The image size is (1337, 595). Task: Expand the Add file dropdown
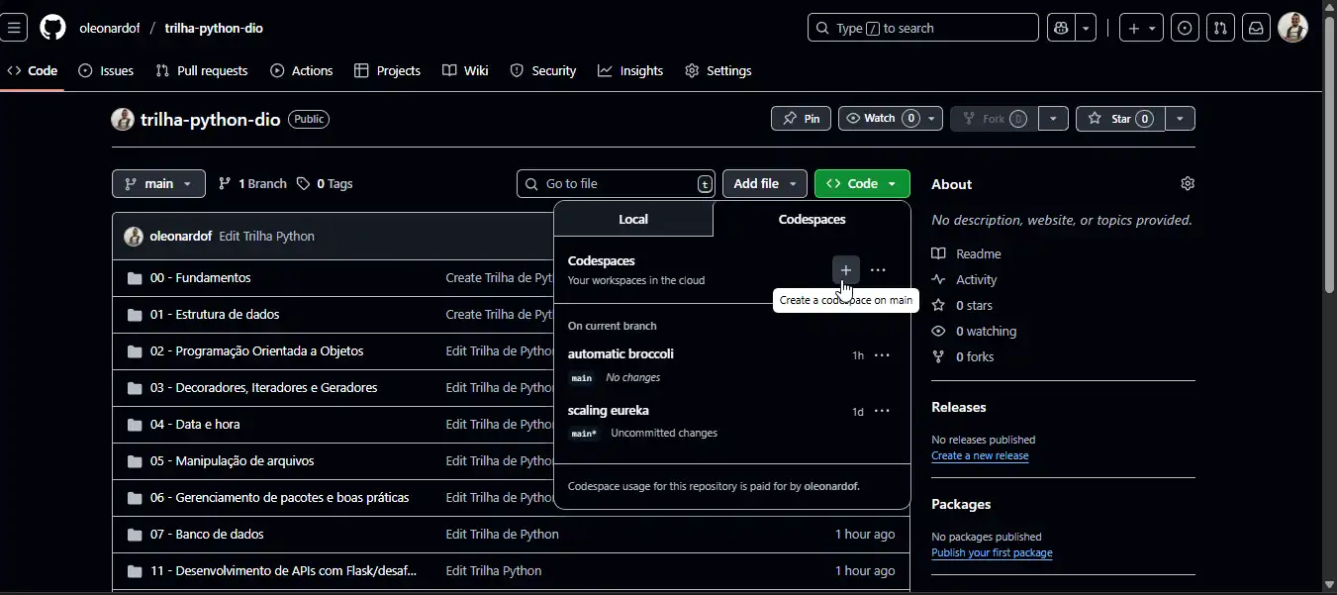click(765, 184)
